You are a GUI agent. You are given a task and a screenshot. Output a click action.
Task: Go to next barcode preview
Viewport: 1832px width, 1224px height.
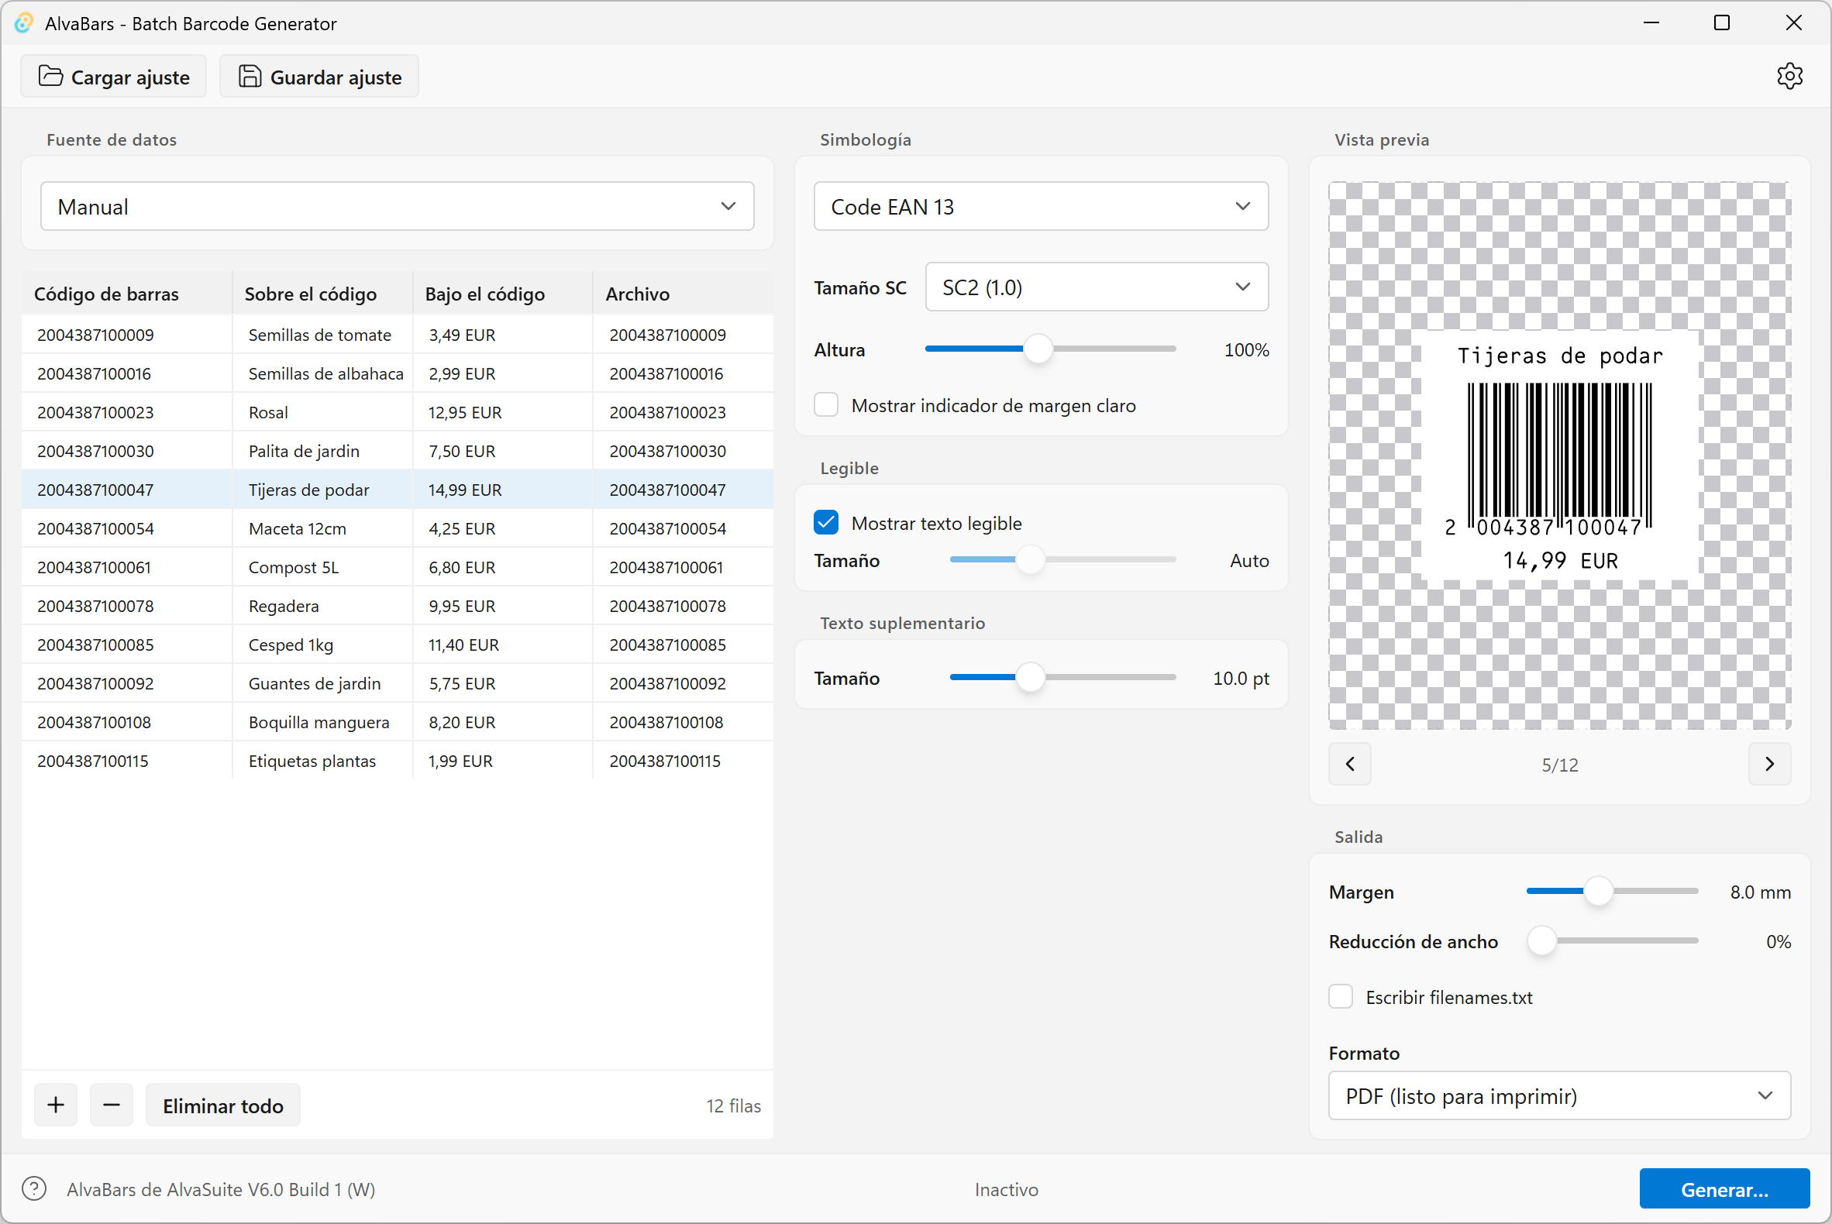click(1769, 763)
